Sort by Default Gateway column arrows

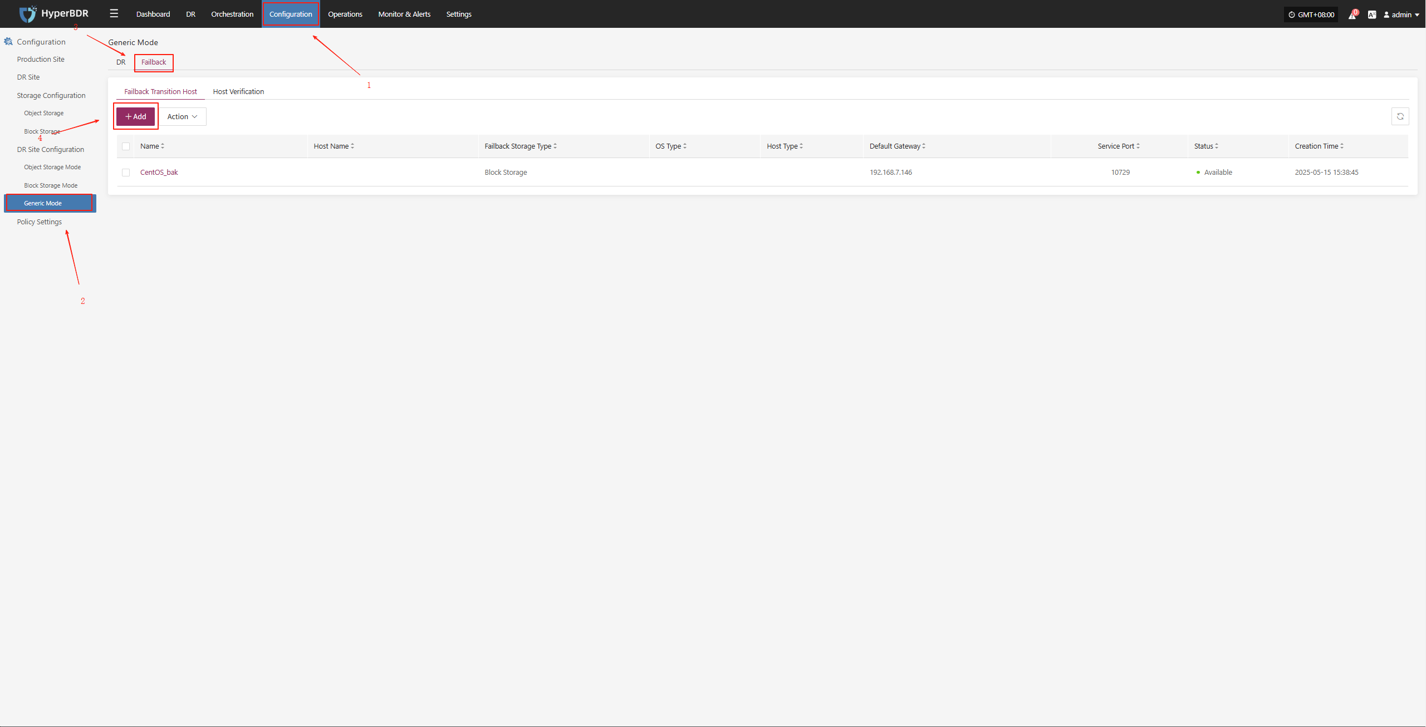(924, 146)
